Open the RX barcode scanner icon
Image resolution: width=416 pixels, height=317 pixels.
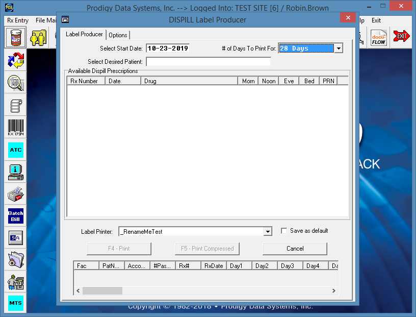[16, 127]
